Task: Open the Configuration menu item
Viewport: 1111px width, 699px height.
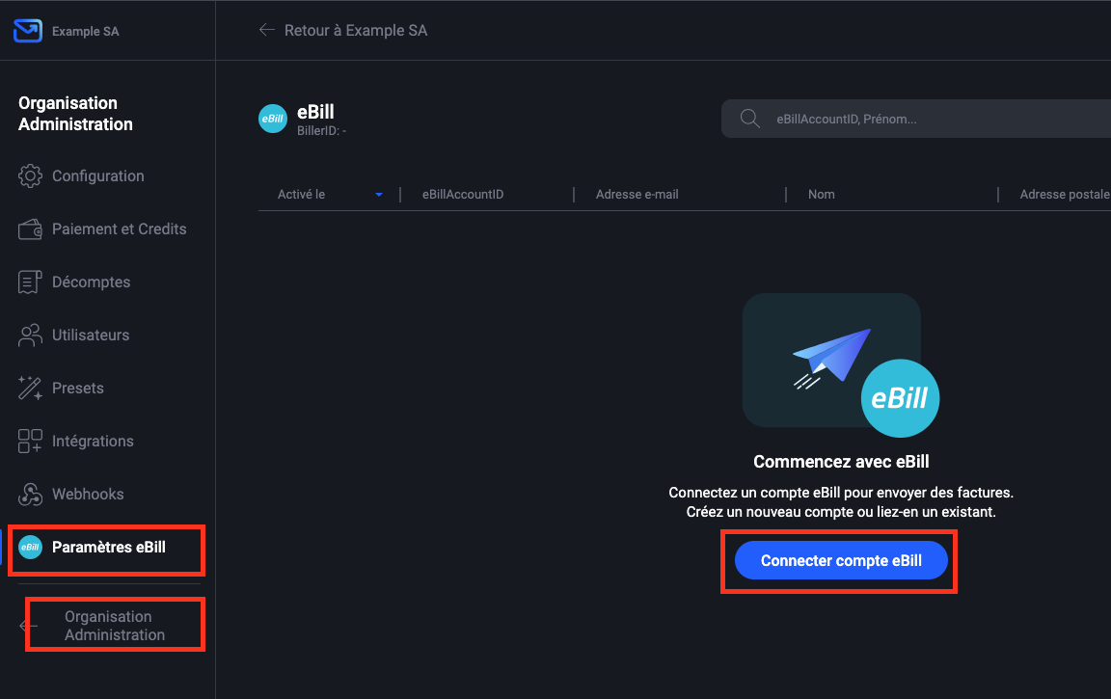Action: point(97,175)
